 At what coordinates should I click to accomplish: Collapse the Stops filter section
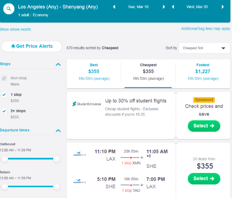(58, 64)
